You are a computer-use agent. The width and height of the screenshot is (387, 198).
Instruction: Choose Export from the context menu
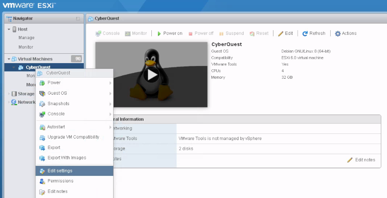pos(74,148)
